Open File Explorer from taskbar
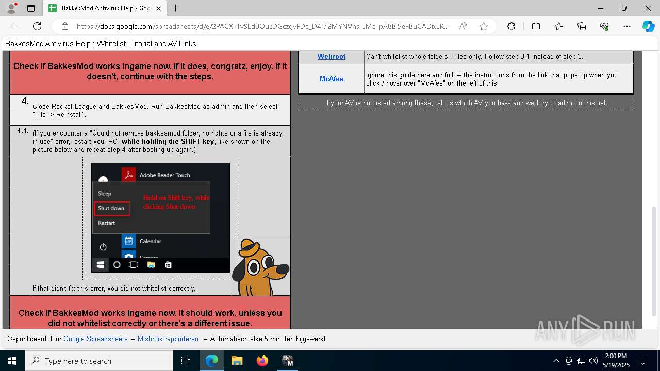The image size is (660, 371). 237,361
